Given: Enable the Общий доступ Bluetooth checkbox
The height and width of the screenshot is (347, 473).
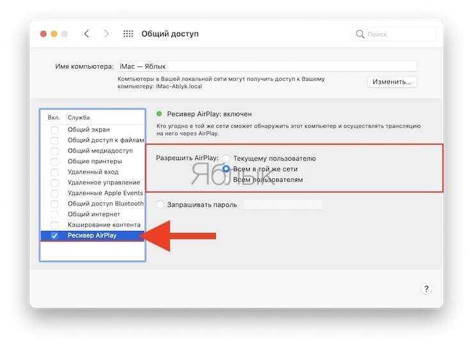Looking at the screenshot, I should tap(54, 203).
